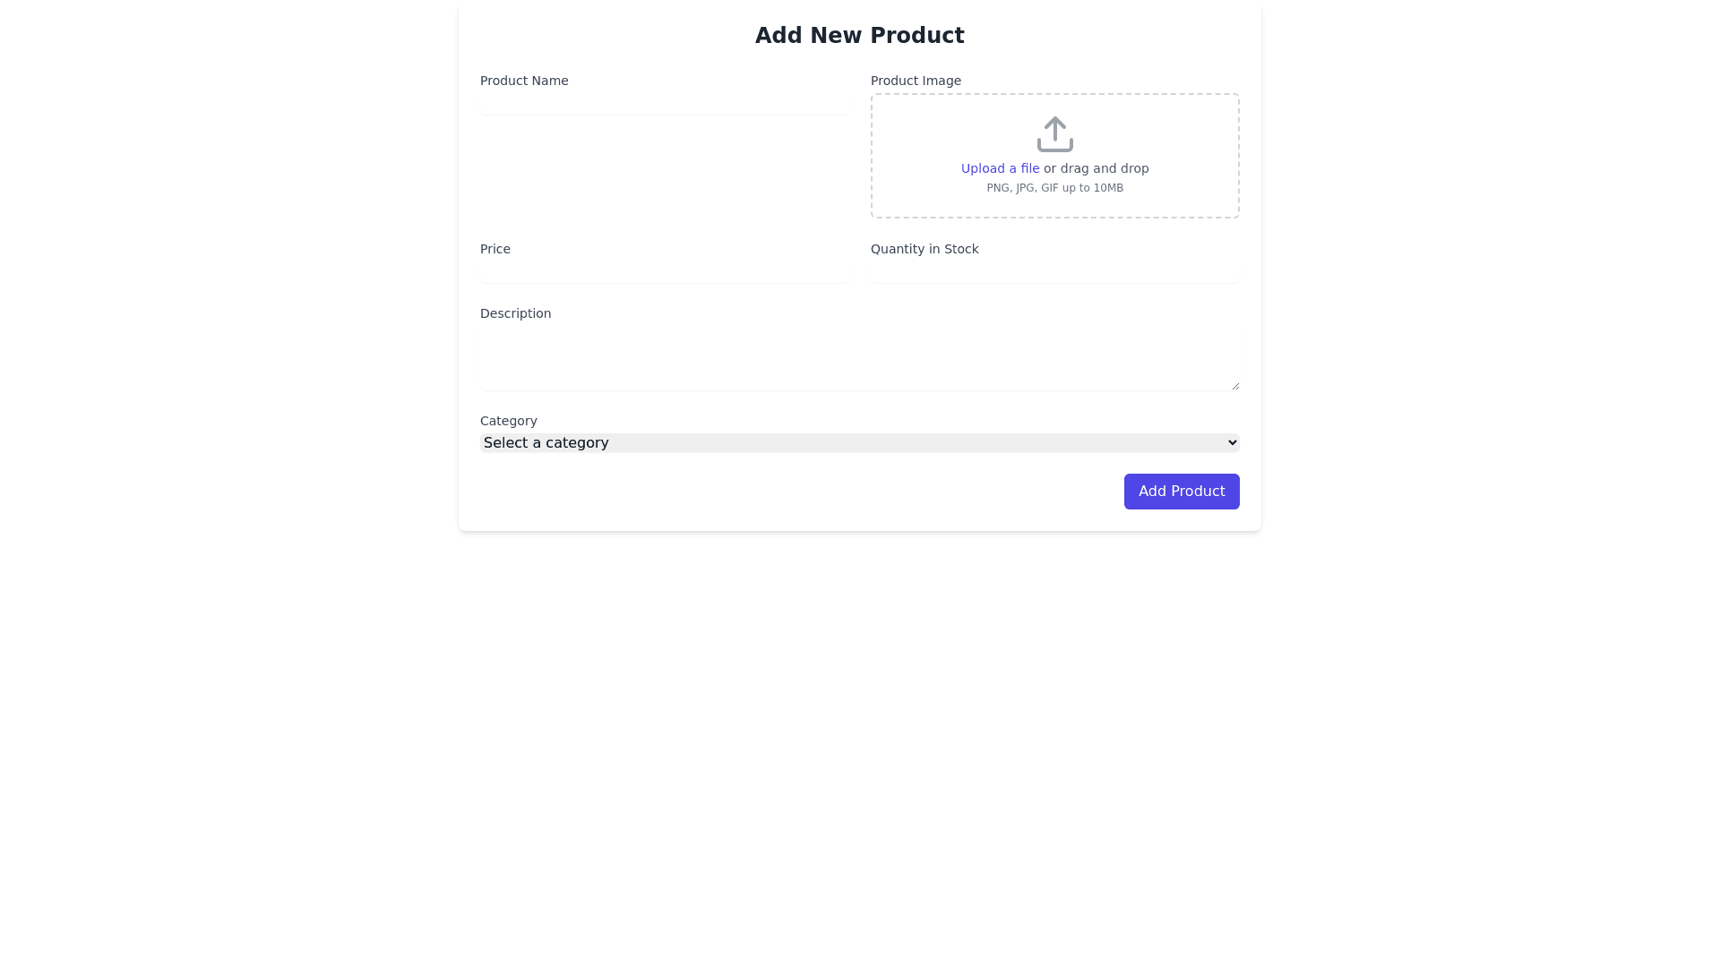Click the Category dropdown chevron arrow
Image resolution: width=1720 pixels, height=967 pixels.
tap(1232, 443)
